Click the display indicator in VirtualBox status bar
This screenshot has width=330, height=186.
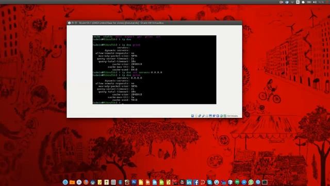pyautogui.click(x=210, y=116)
